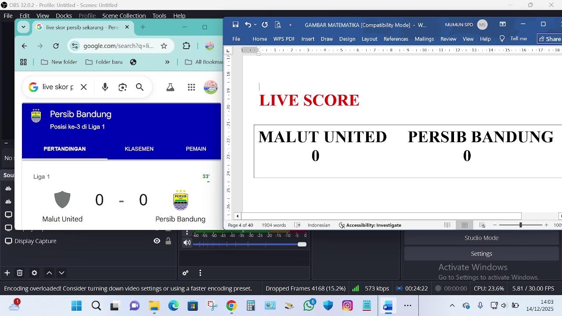Open the Docks menu in OBS

(64, 15)
